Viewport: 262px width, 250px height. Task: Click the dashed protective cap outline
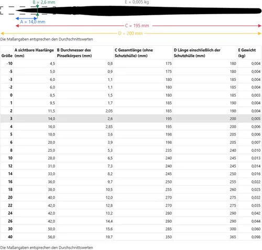(x=28, y=11)
